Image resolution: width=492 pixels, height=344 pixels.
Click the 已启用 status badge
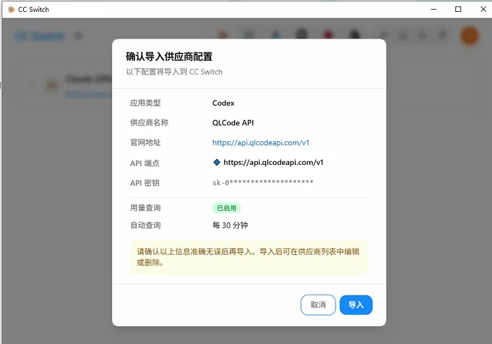[226, 208]
